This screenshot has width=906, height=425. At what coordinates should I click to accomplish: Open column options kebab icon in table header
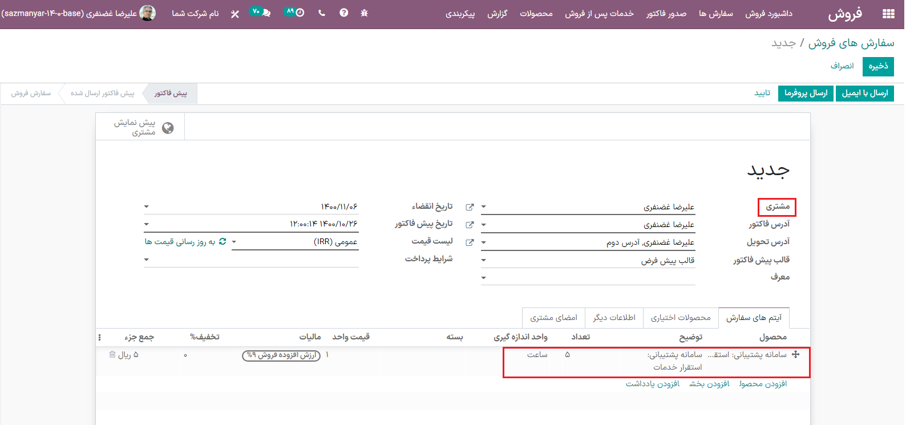click(99, 337)
